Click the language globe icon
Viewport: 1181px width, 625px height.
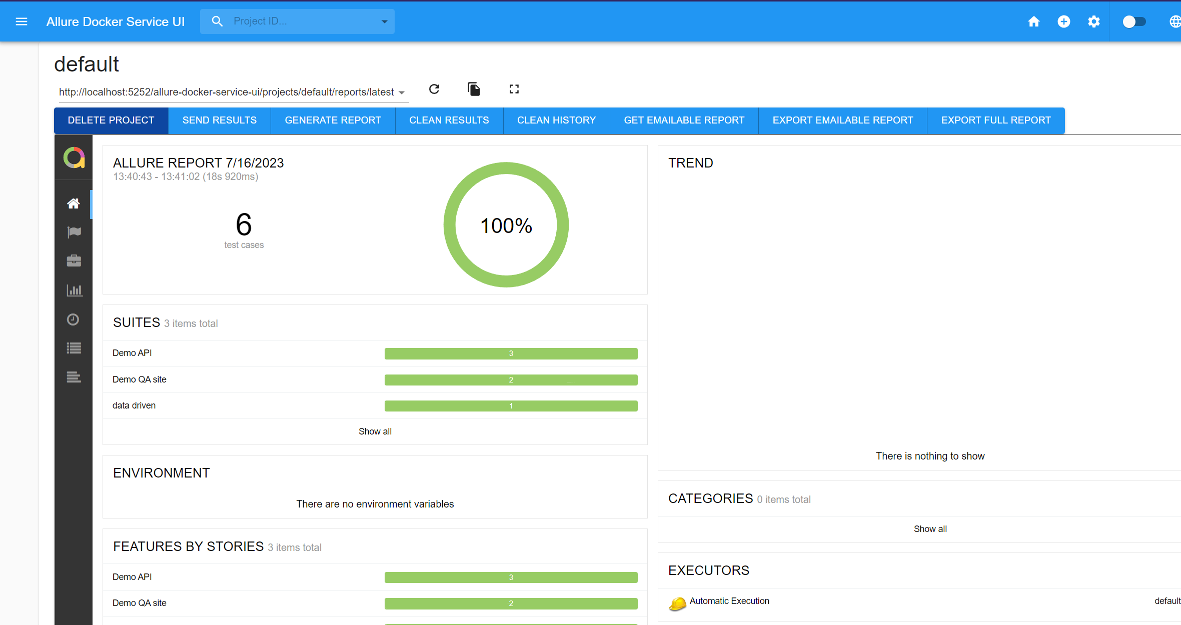[x=1174, y=21]
